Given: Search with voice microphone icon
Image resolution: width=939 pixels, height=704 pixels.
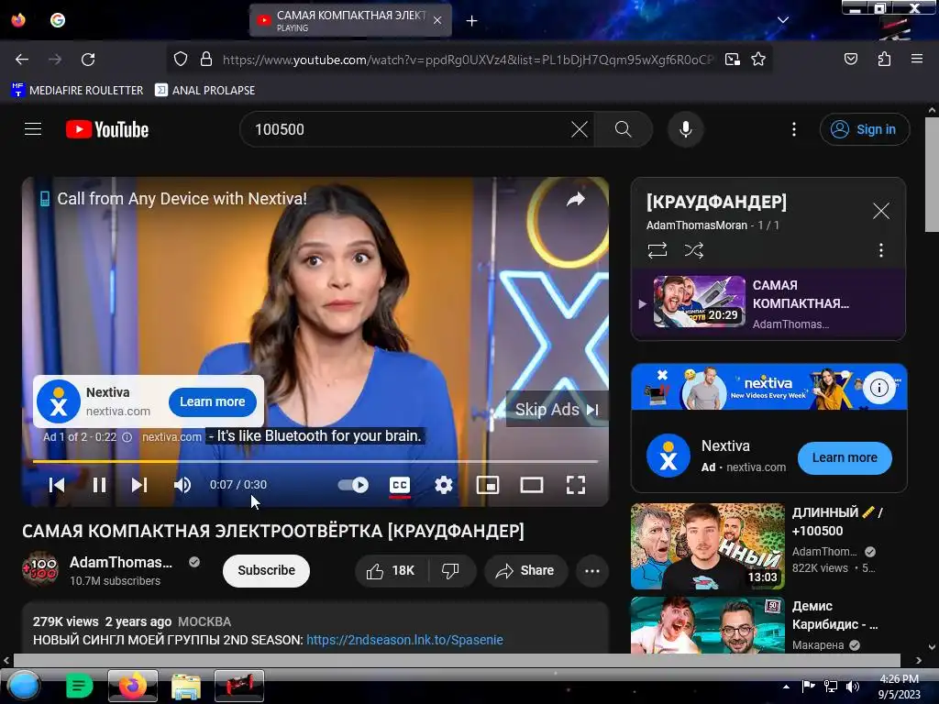Looking at the screenshot, I should pos(686,129).
